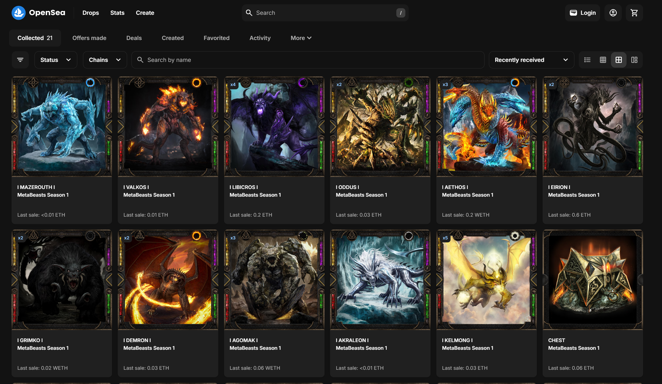Open the MAZEROUTH card thumbnail

[62, 127]
